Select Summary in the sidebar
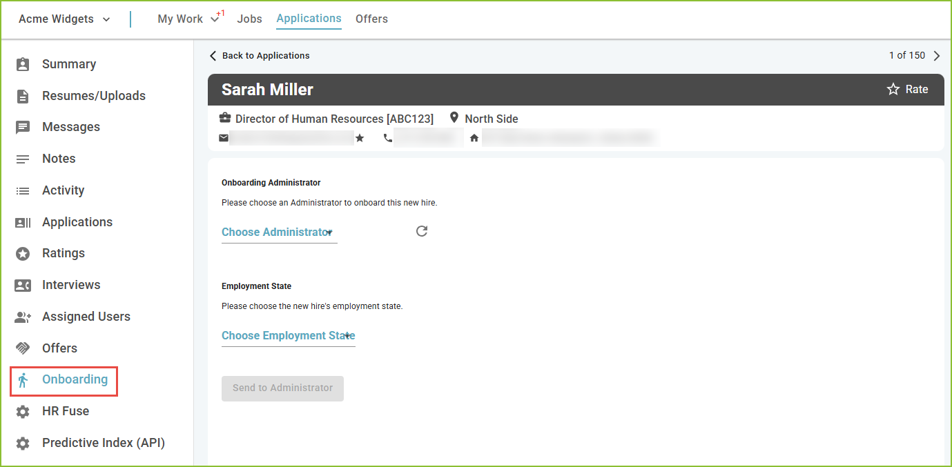952x467 pixels. tap(69, 64)
